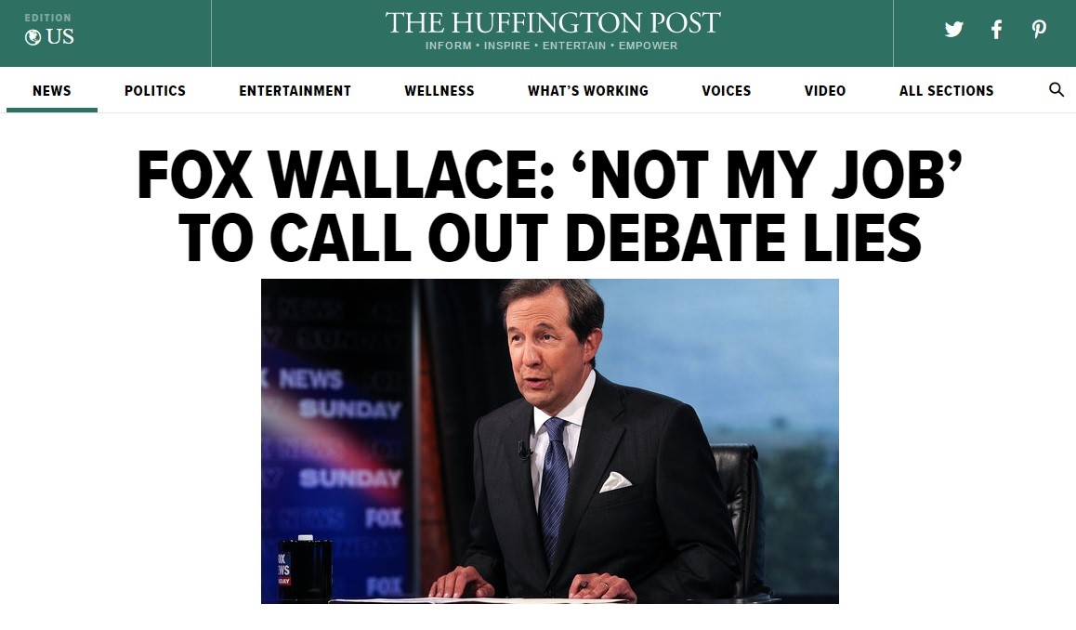Go to the Politics section
The height and width of the screenshot is (630, 1076).
(x=155, y=90)
